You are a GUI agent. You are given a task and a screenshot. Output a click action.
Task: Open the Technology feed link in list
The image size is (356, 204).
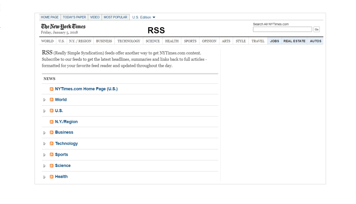(x=66, y=144)
